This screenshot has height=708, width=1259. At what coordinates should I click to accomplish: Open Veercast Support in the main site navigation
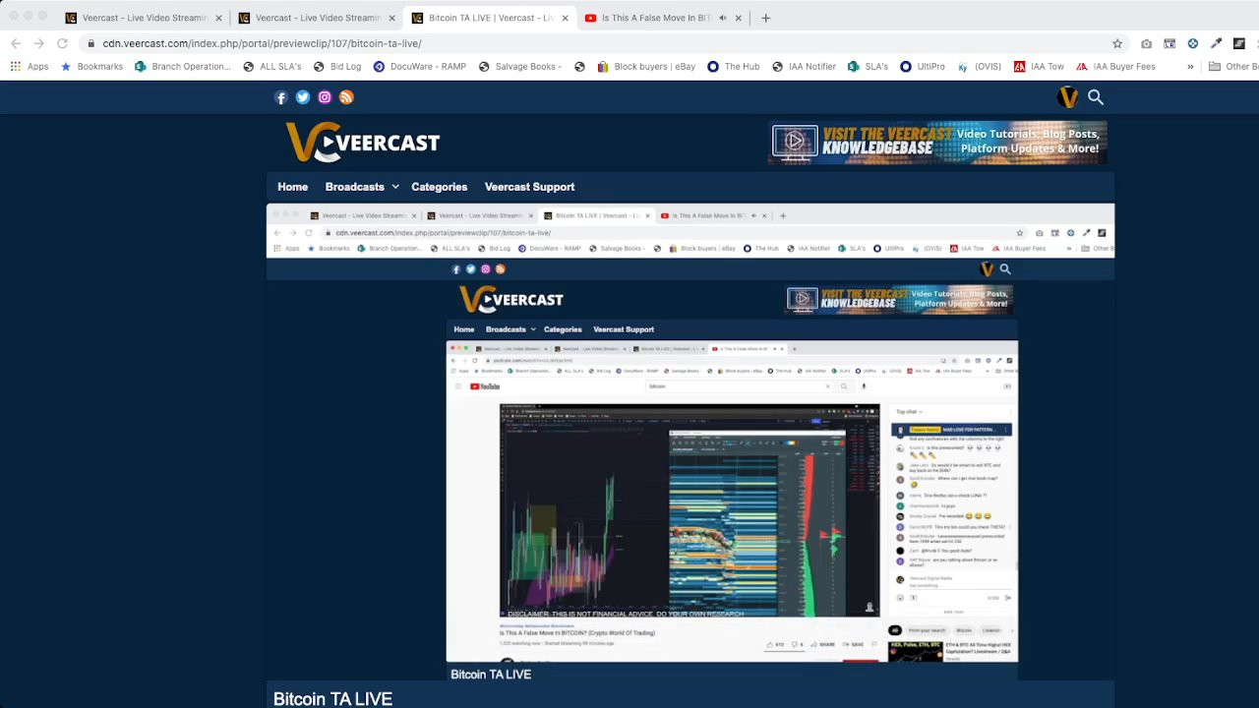click(x=529, y=187)
